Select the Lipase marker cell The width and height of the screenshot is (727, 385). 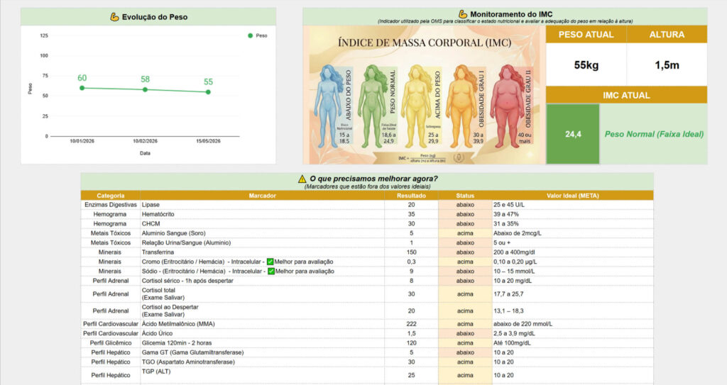coord(263,205)
